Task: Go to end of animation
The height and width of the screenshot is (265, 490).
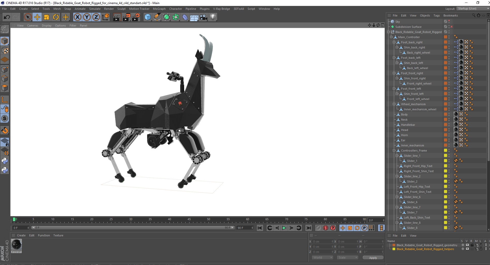Action: point(309,228)
